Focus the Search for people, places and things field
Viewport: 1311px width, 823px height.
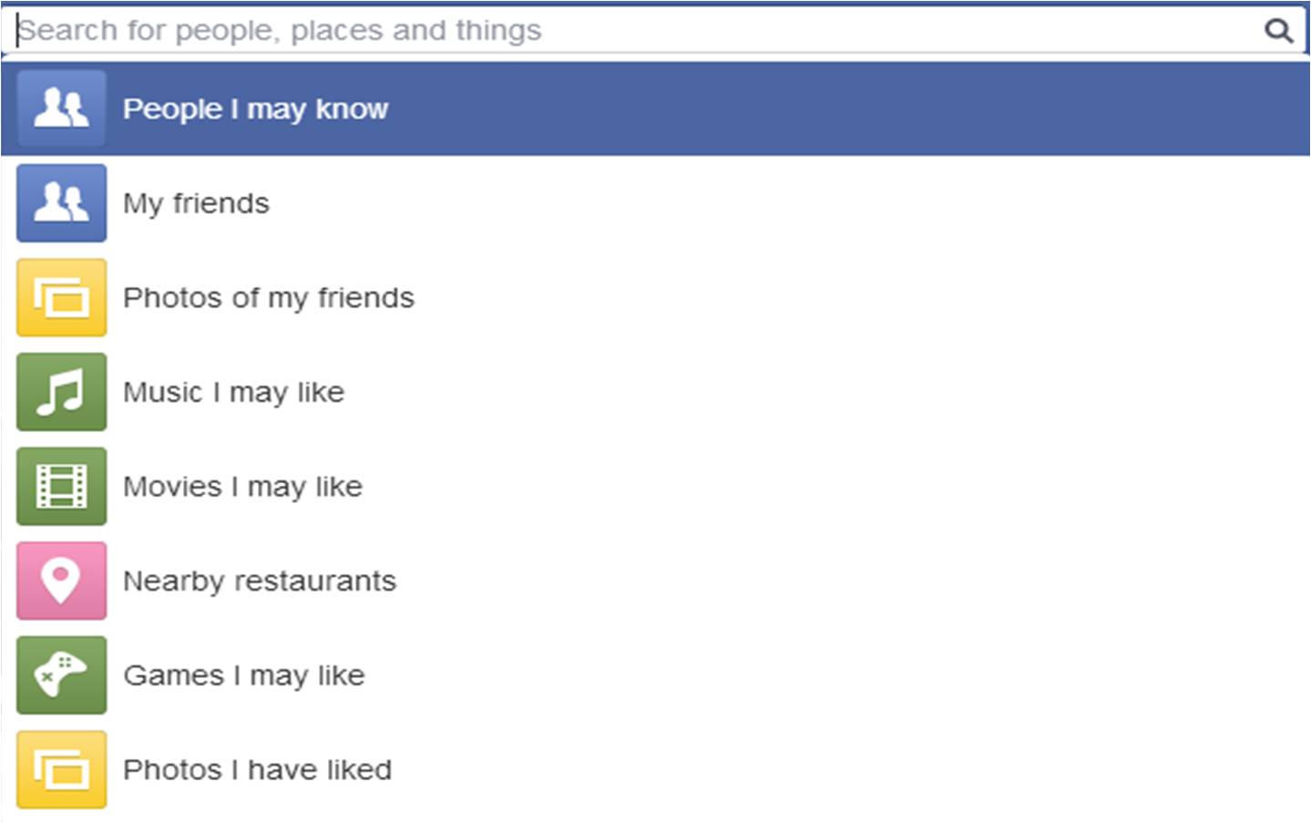(x=638, y=31)
